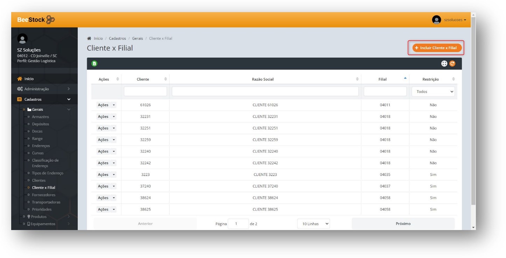Expand the Administração sidebar menu
Viewport: 506px width, 258px height.
point(44,89)
